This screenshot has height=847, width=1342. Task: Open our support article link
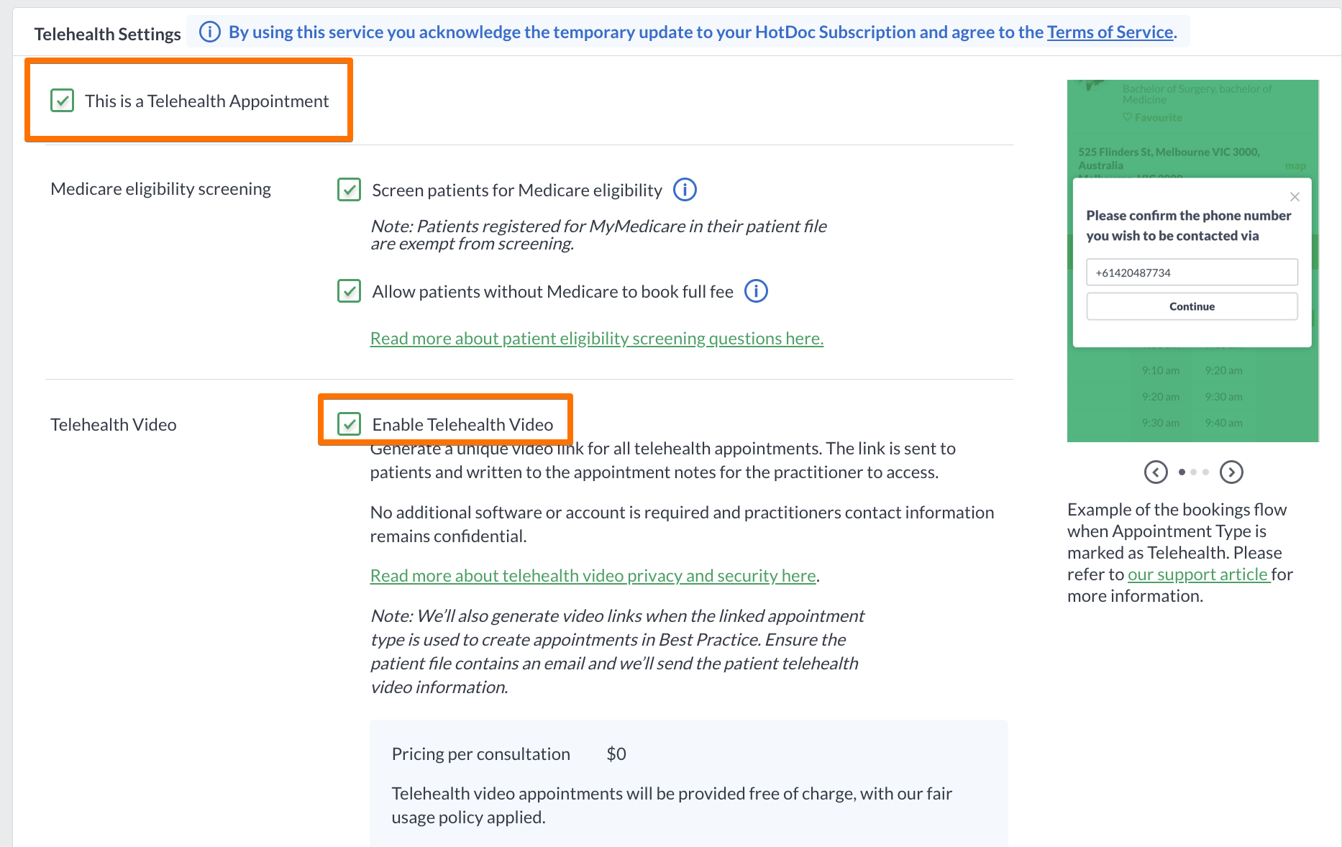tap(1198, 574)
